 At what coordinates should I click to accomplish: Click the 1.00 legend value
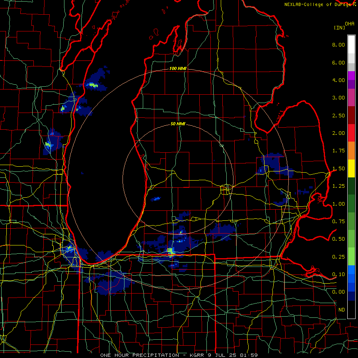[339, 204]
